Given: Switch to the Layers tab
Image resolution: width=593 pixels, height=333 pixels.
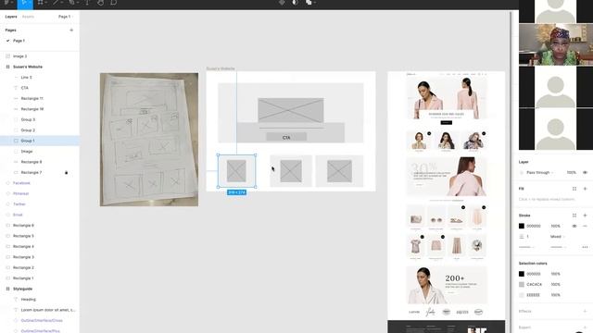Looking at the screenshot, I should pyautogui.click(x=11, y=17).
